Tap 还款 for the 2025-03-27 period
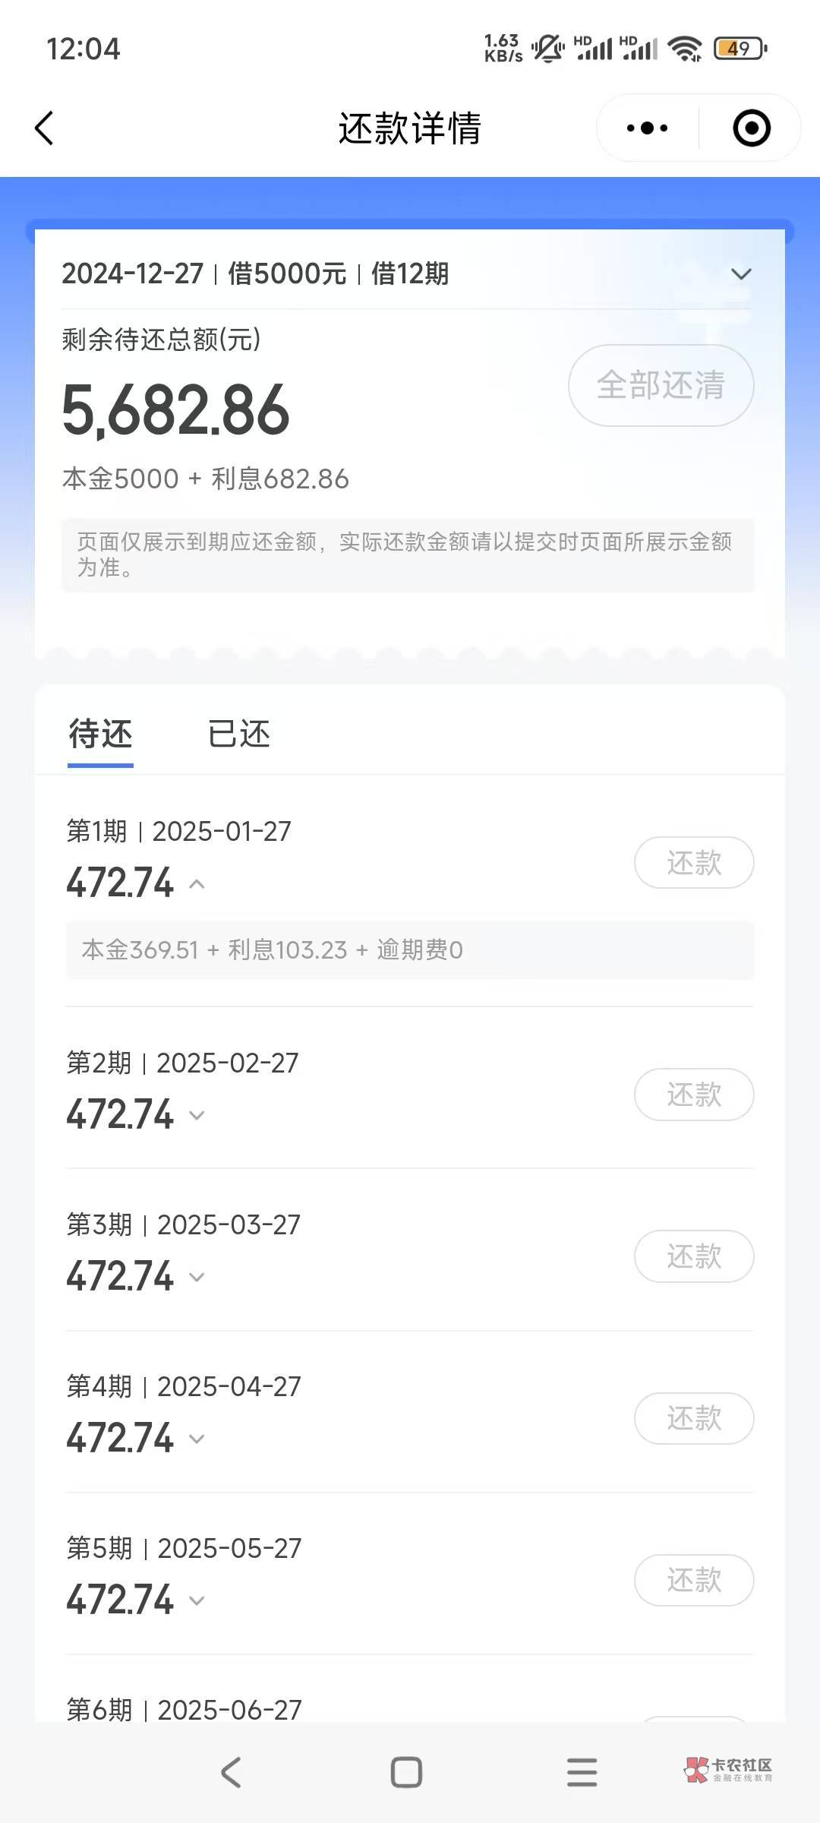Viewport: 820px width, 1823px height. click(x=694, y=1256)
